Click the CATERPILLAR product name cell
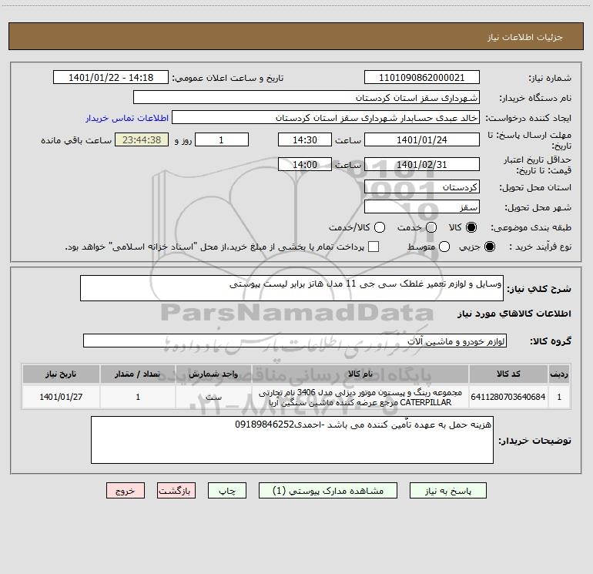The width and height of the screenshot is (593, 574). click(x=360, y=397)
